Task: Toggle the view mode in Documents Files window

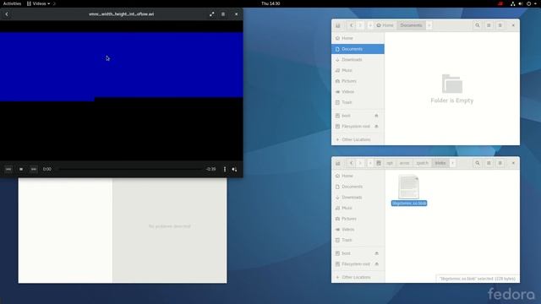Action: (489, 25)
